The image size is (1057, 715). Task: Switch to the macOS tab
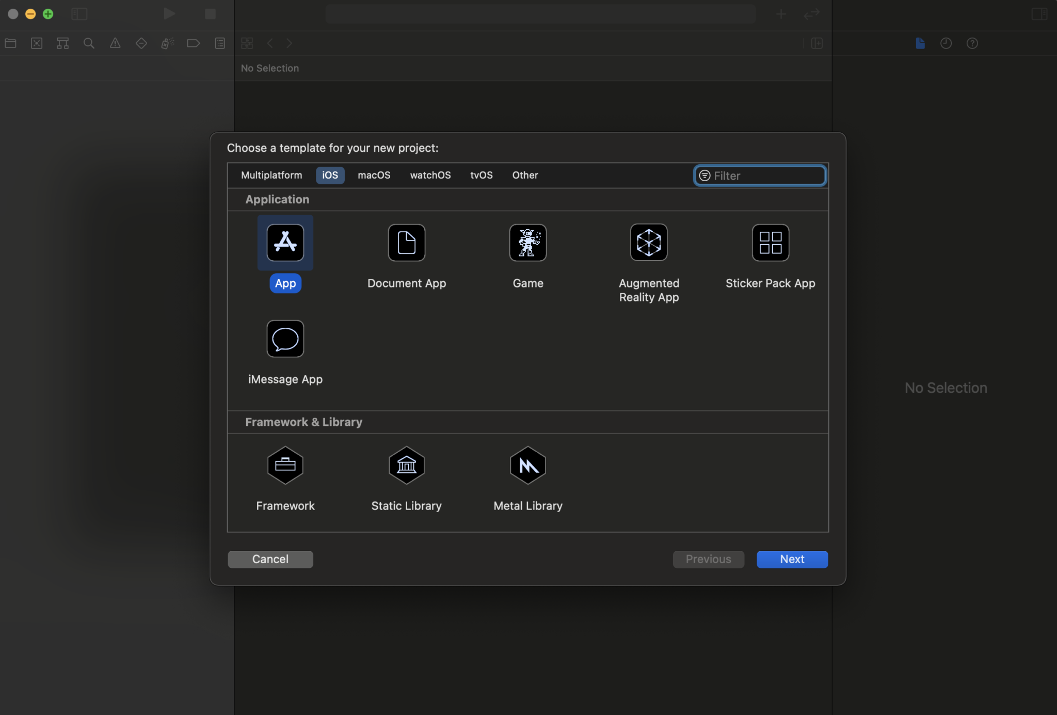(x=374, y=175)
